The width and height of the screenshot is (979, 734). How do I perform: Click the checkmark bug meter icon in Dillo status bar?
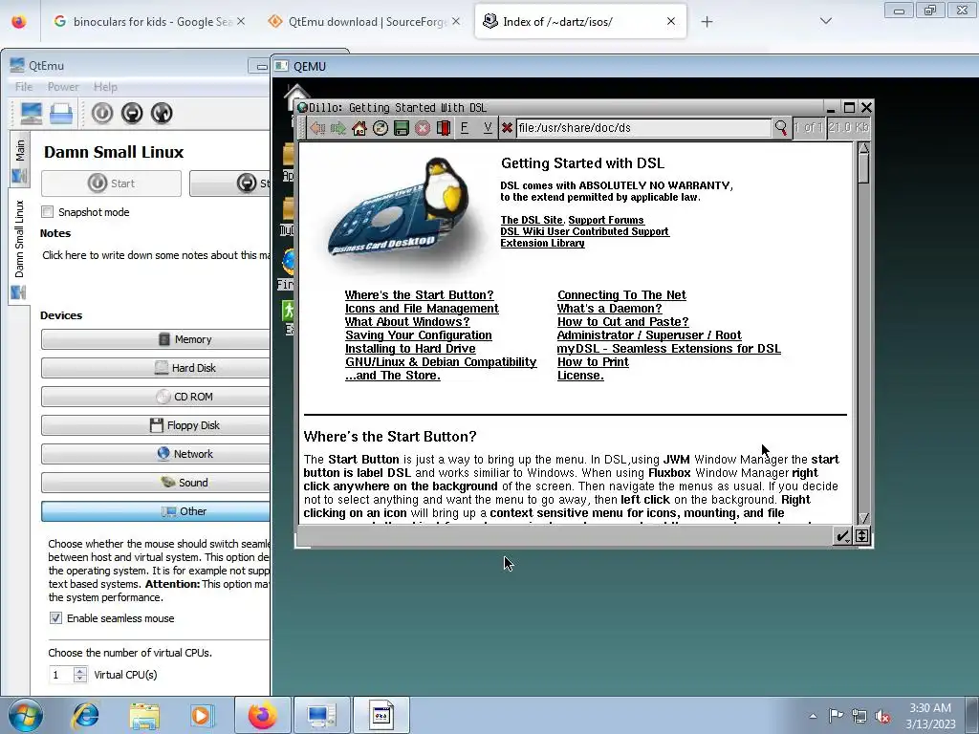click(842, 535)
